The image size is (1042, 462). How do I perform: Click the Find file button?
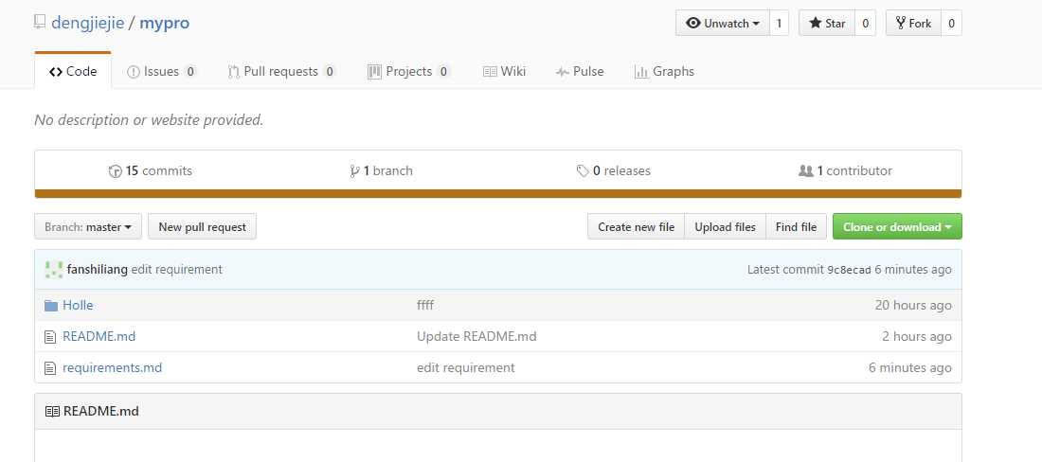[796, 226]
